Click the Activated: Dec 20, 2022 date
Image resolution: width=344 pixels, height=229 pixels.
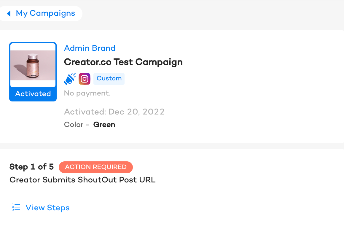coord(114,112)
